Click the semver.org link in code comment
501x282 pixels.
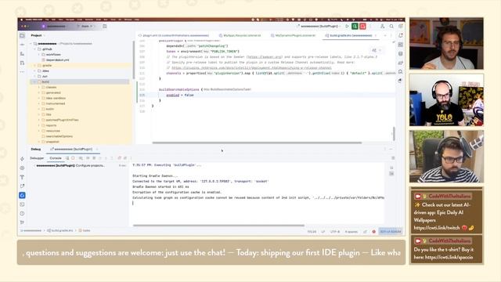pos(264,57)
